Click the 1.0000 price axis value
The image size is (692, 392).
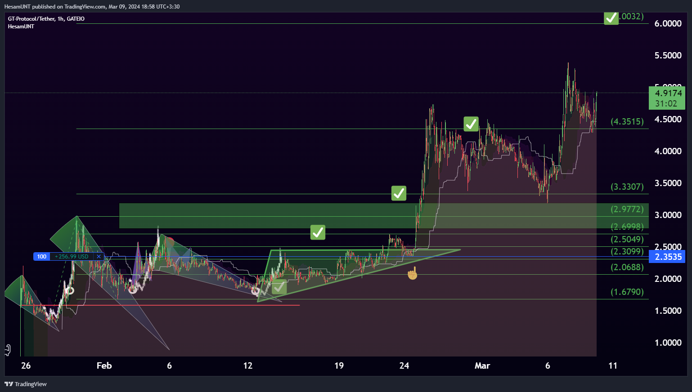coord(668,343)
